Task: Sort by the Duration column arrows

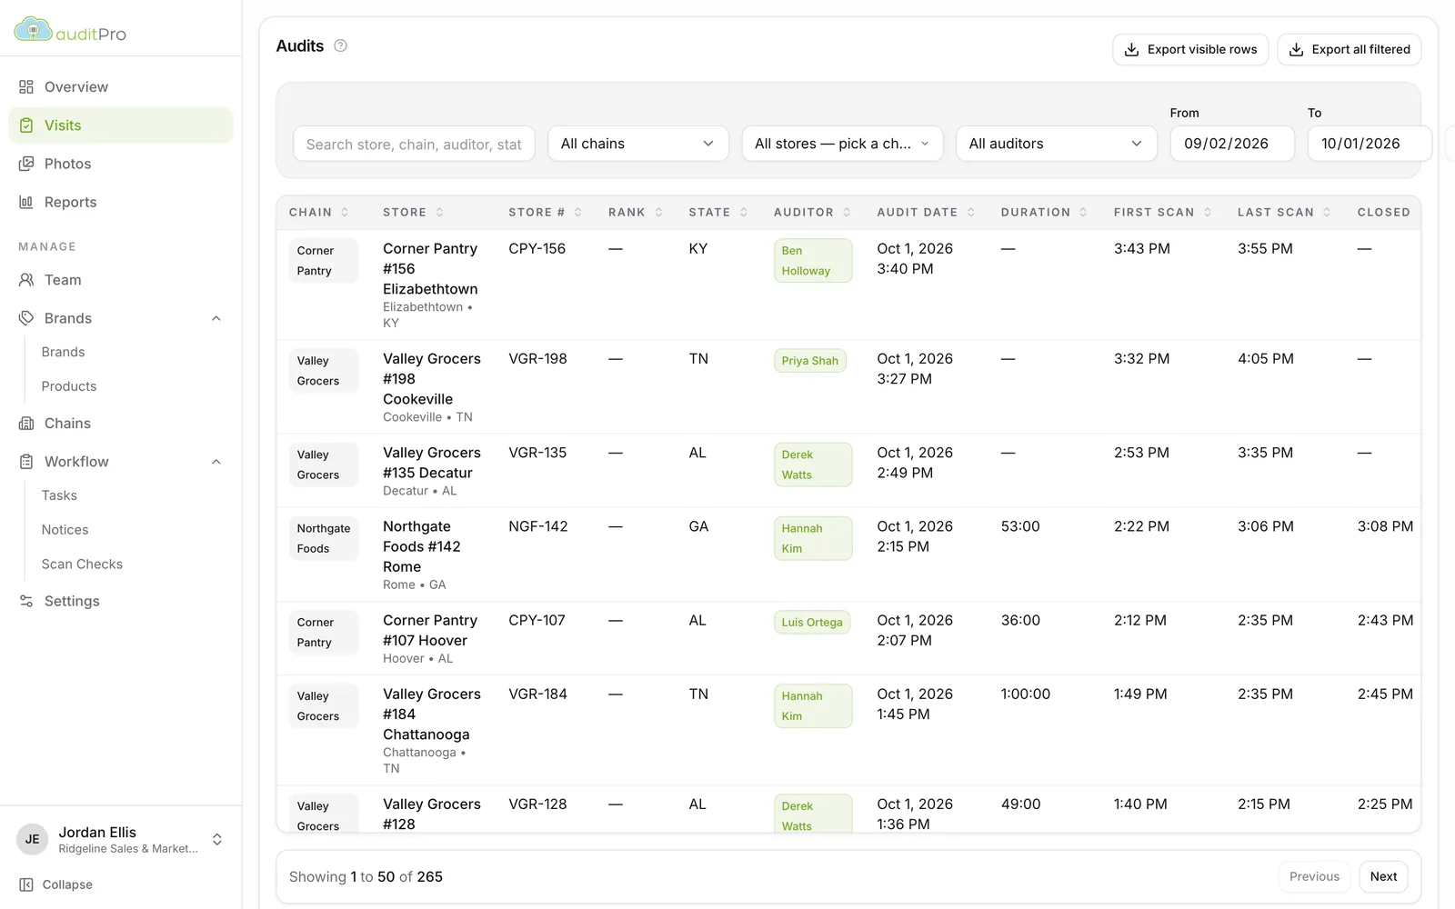Action: pyautogui.click(x=1083, y=212)
